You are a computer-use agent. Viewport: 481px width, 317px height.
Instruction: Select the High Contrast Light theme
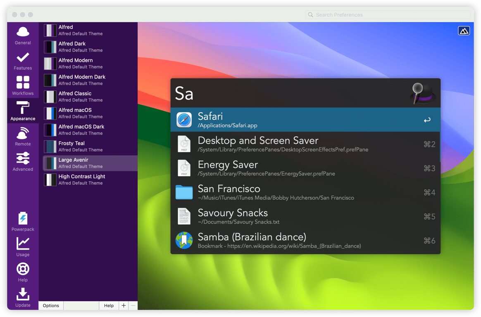(x=90, y=180)
